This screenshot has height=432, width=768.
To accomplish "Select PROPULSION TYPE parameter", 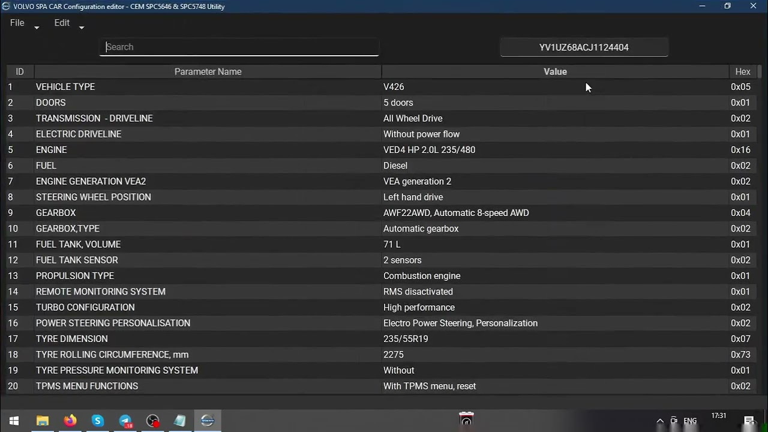I will [75, 276].
